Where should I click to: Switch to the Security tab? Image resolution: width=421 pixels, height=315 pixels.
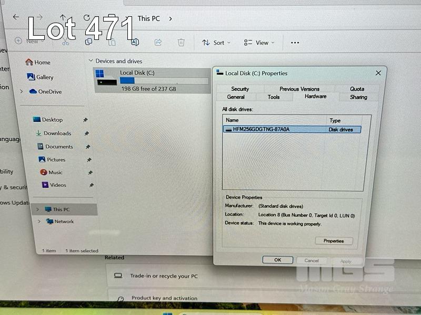[x=239, y=89]
